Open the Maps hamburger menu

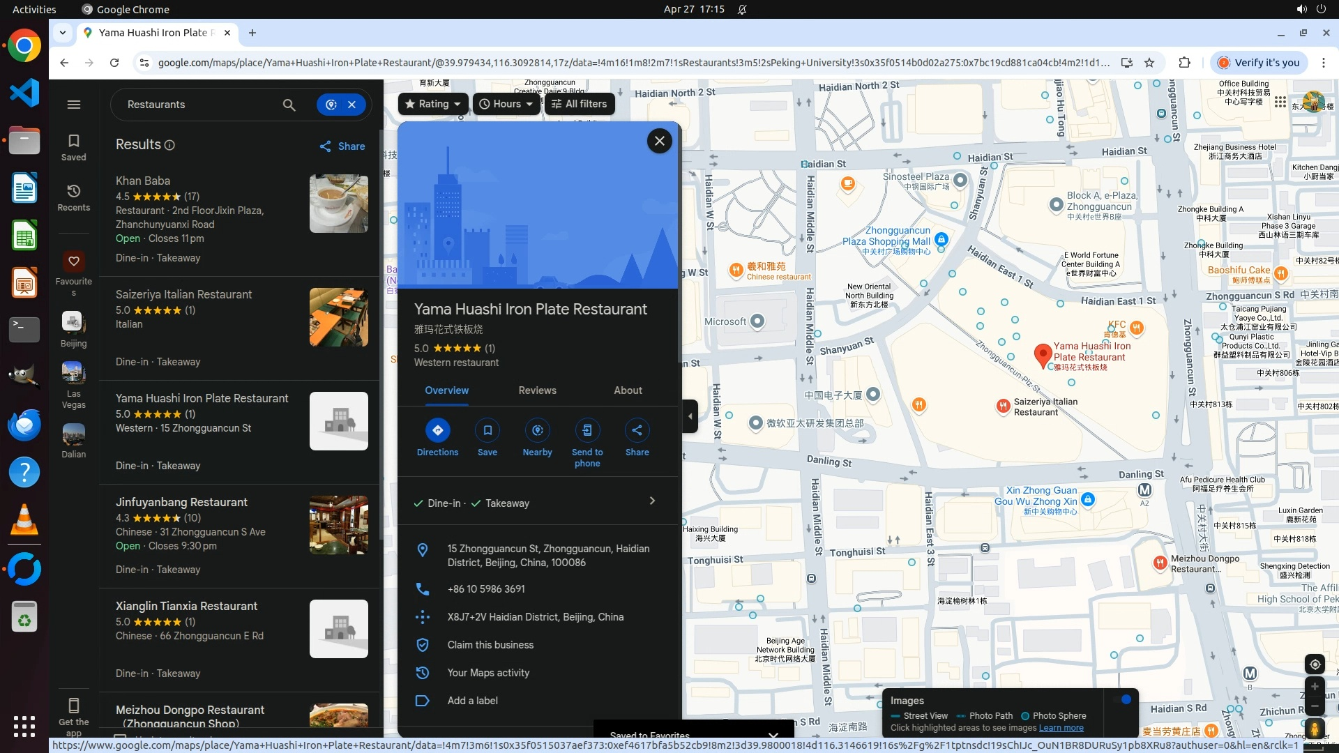tap(74, 105)
